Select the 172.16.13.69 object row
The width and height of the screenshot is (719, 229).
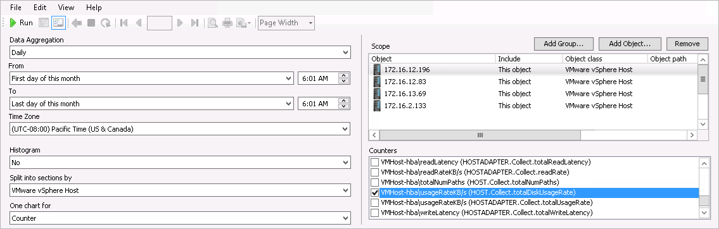(x=533, y=94)
